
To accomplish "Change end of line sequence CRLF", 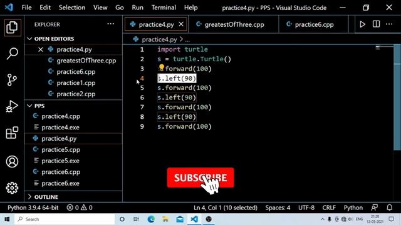I will tap(329, 207).
